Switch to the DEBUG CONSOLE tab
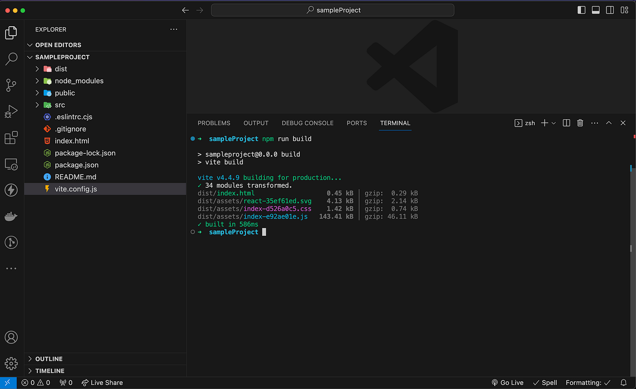 (307, 123)
